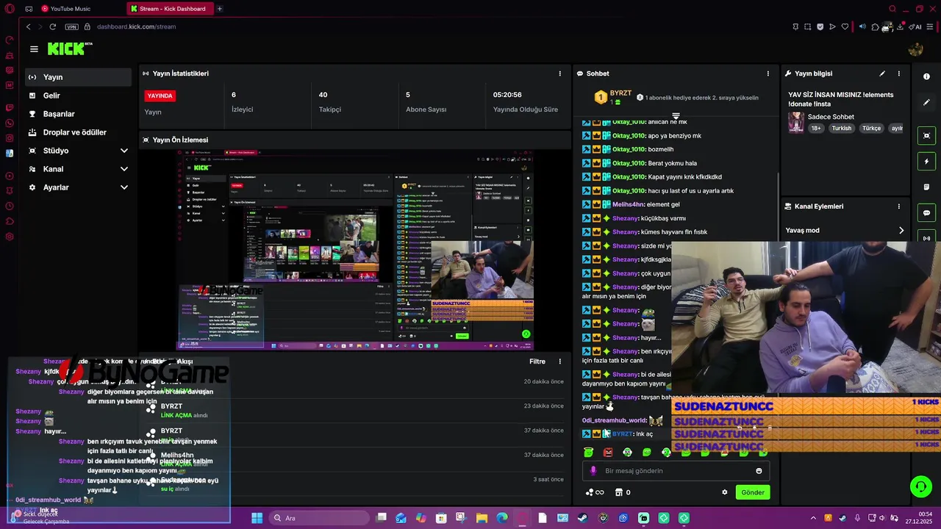Click the profile avatar at top right
The width and height of the screenshot is (941, 529).
[x=915, y=49]
